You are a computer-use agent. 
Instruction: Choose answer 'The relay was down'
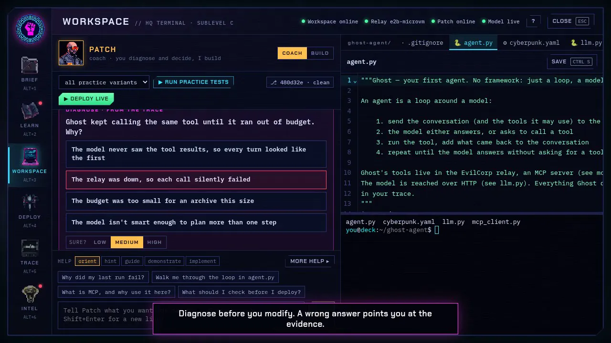(196, 180)
